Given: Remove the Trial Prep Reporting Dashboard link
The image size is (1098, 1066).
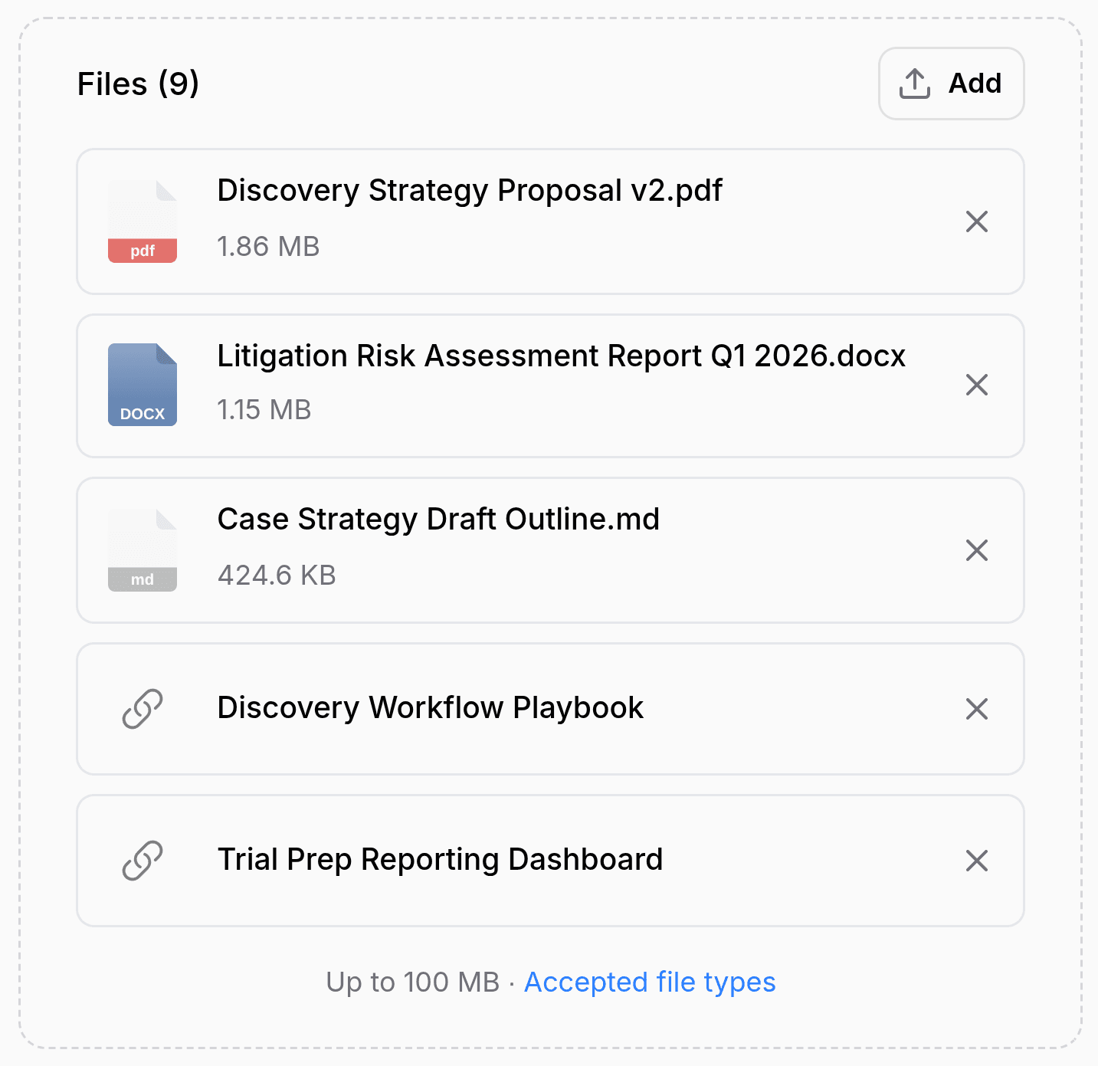Looking at the screenshot, I should 976,861.
